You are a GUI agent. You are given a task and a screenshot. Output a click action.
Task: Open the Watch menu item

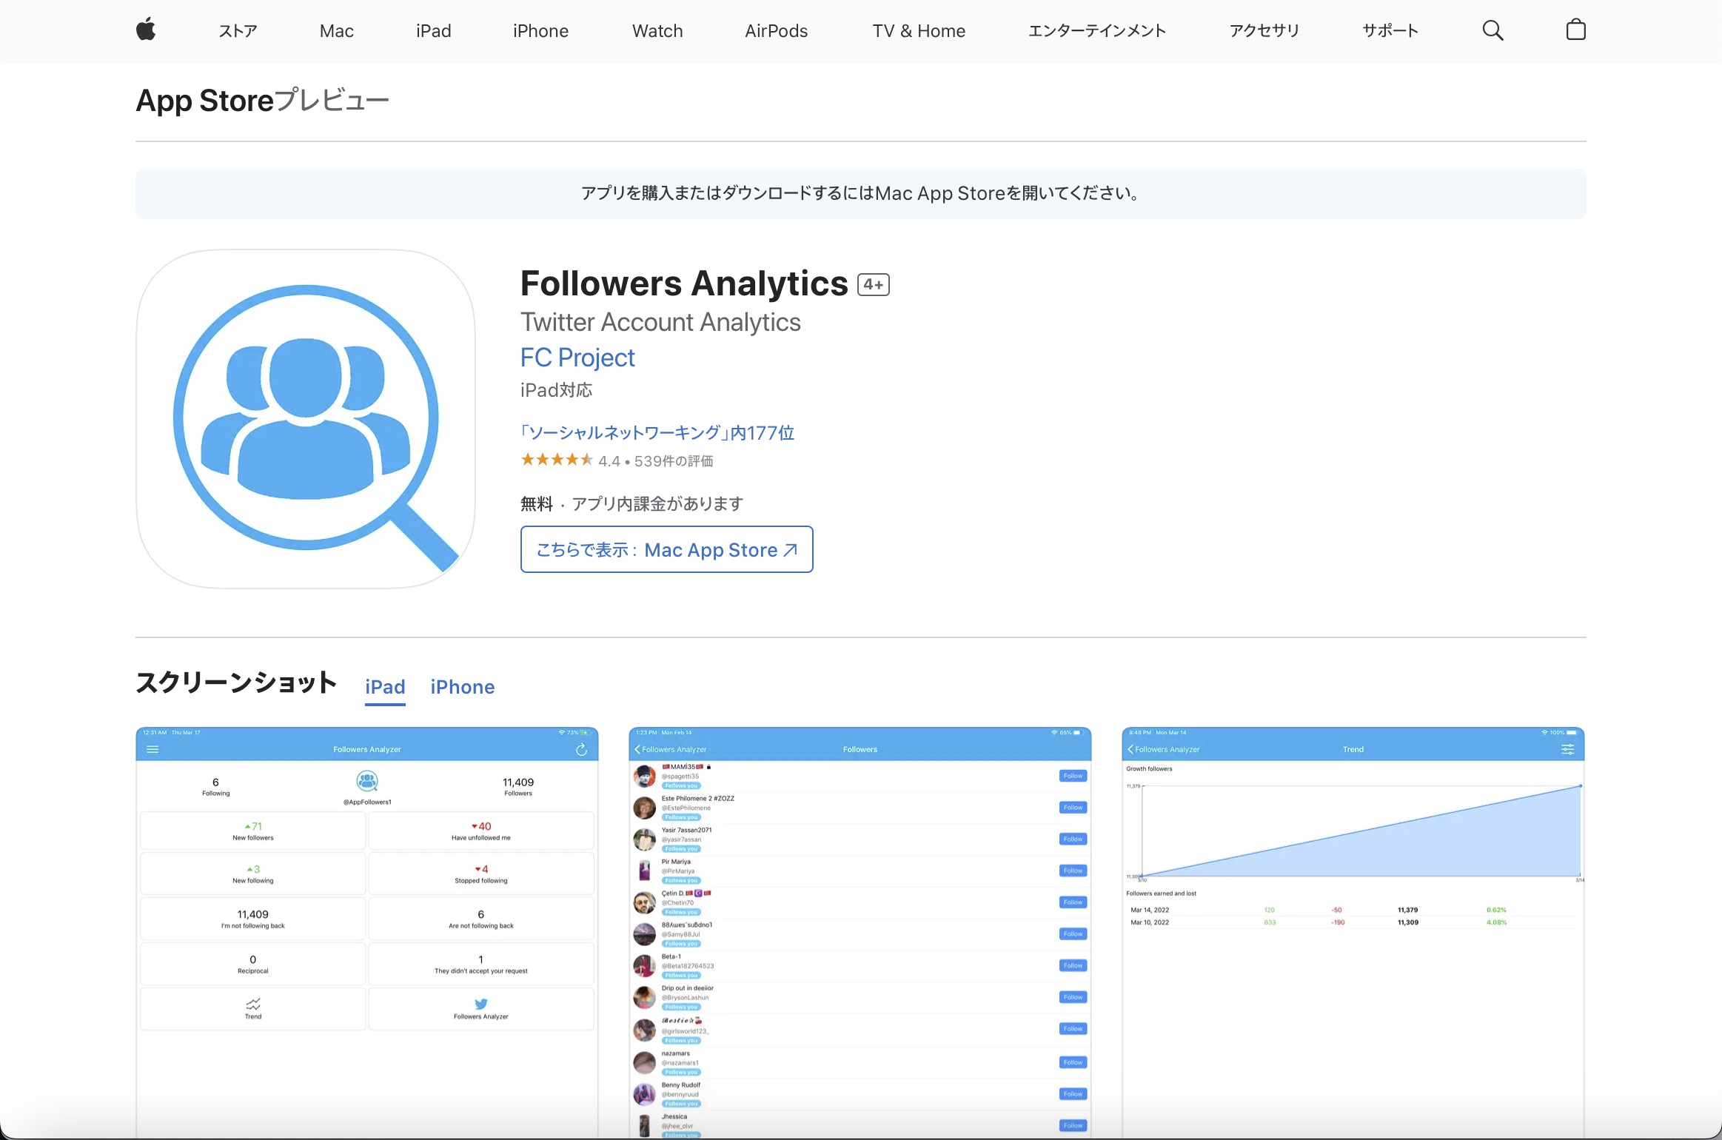coord(656,30)
